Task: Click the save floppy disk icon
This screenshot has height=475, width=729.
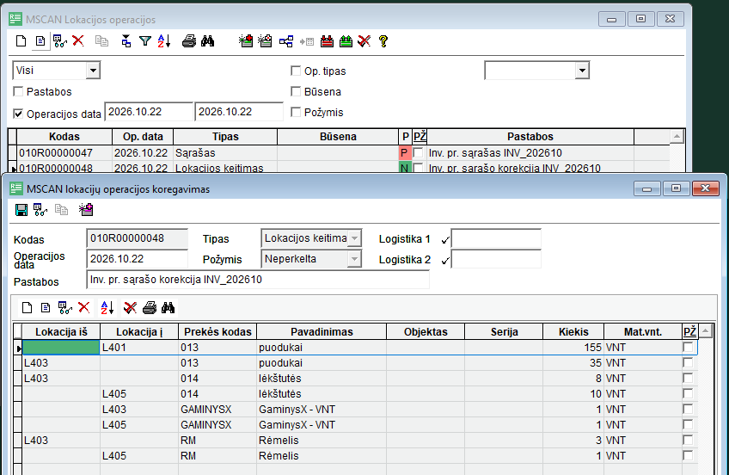Action: pos(21,210)
